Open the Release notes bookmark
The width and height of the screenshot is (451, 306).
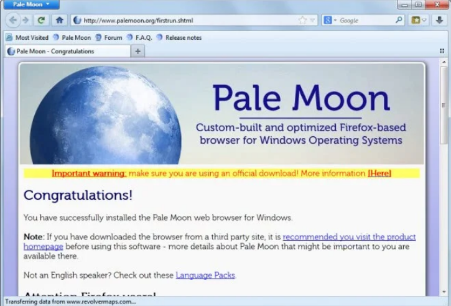click(179, 37)
